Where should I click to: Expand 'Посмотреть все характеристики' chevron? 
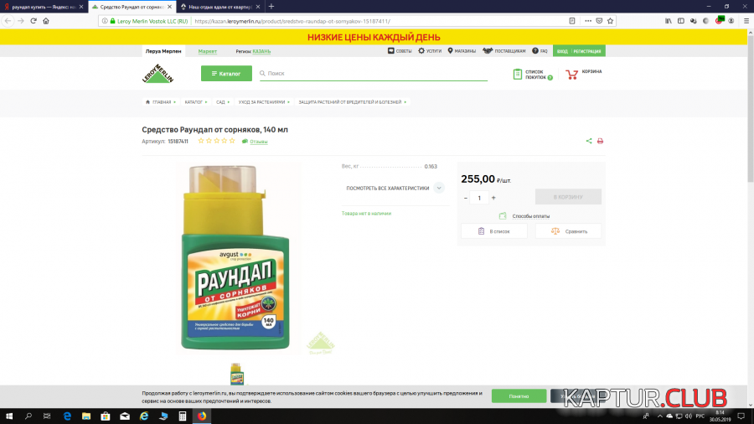(439, 188)
